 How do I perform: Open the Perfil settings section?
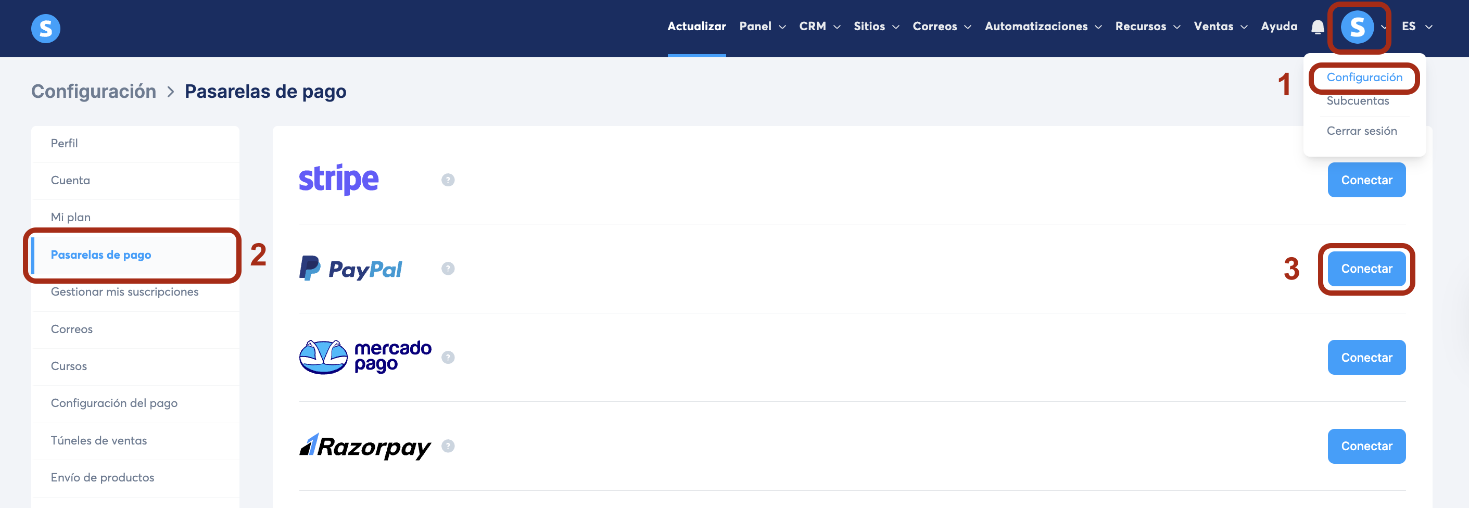tap(135, 144)
